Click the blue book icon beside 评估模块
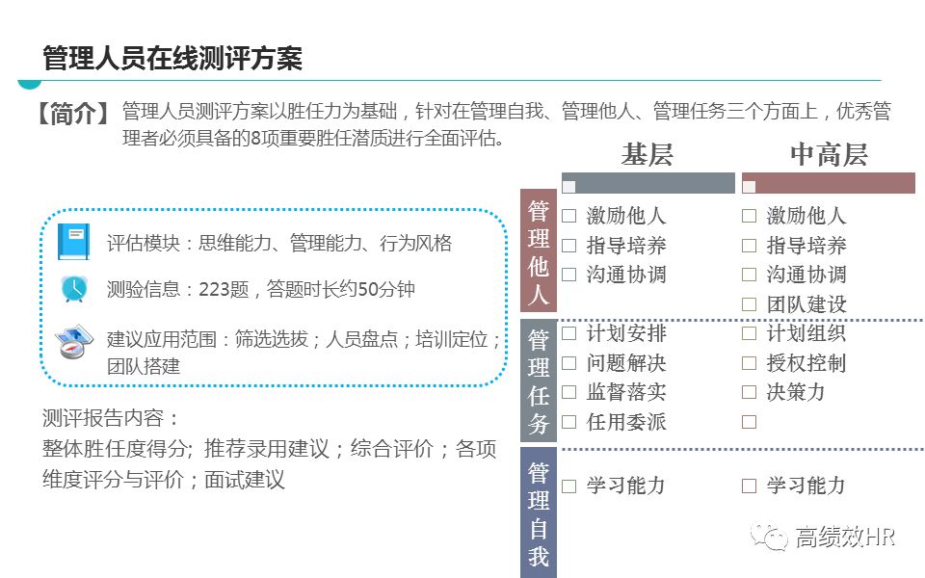Viewport: 925px width, 578px height. pyautogui.click(x=74, y=241)
